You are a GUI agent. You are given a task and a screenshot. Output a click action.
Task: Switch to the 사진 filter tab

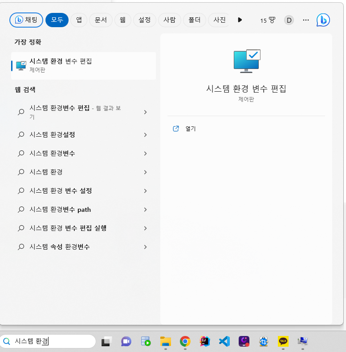pyautogui.click(x=219, y=20)
